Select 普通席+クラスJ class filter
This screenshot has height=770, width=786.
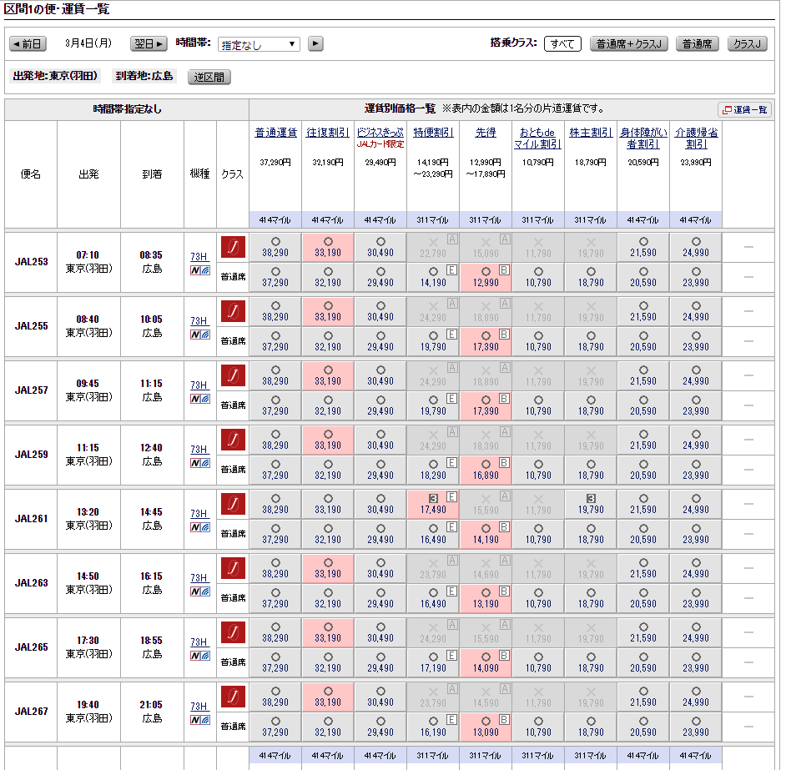[628, 44]
